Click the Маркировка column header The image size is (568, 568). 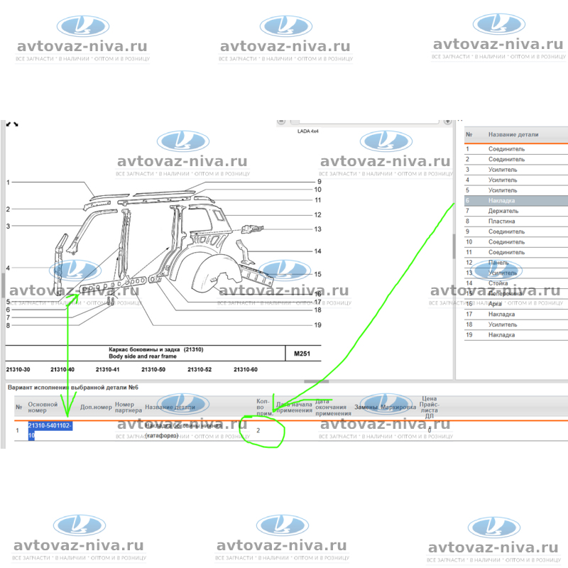[398, 407]
